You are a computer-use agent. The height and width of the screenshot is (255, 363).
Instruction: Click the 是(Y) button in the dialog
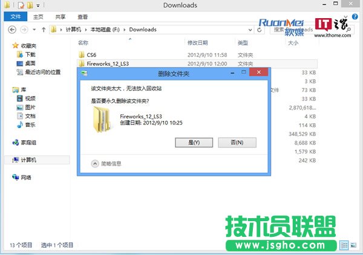point(194,143)
